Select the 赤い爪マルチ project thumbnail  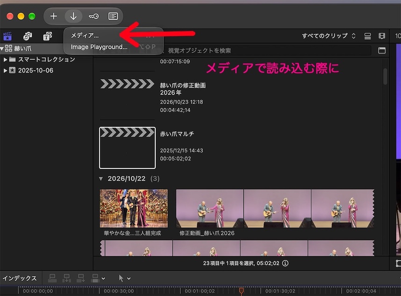128,148
